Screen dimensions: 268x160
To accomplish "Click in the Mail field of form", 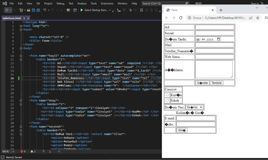I will click(215, 45).
